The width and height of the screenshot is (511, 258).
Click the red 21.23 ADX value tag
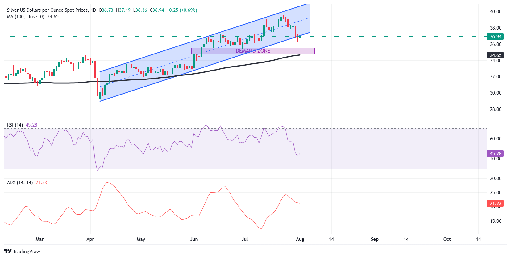(495, 204)
